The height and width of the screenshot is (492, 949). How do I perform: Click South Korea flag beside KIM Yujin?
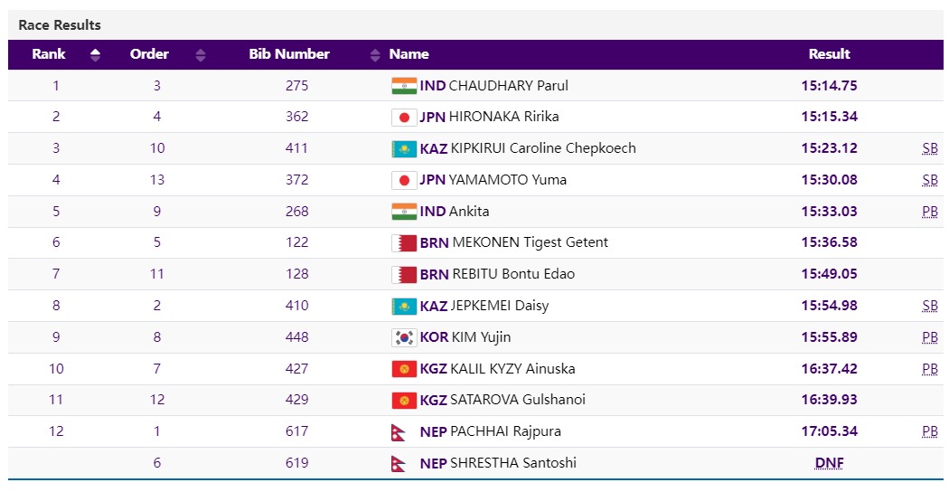[403, 337]
